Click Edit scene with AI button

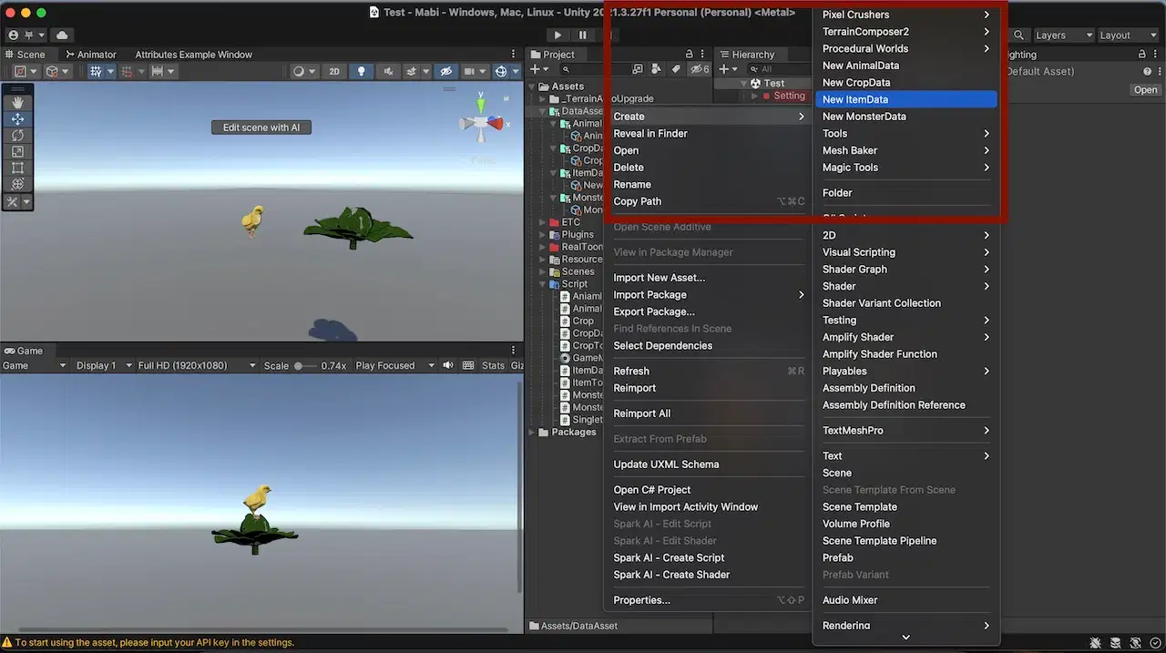(261, 128)
